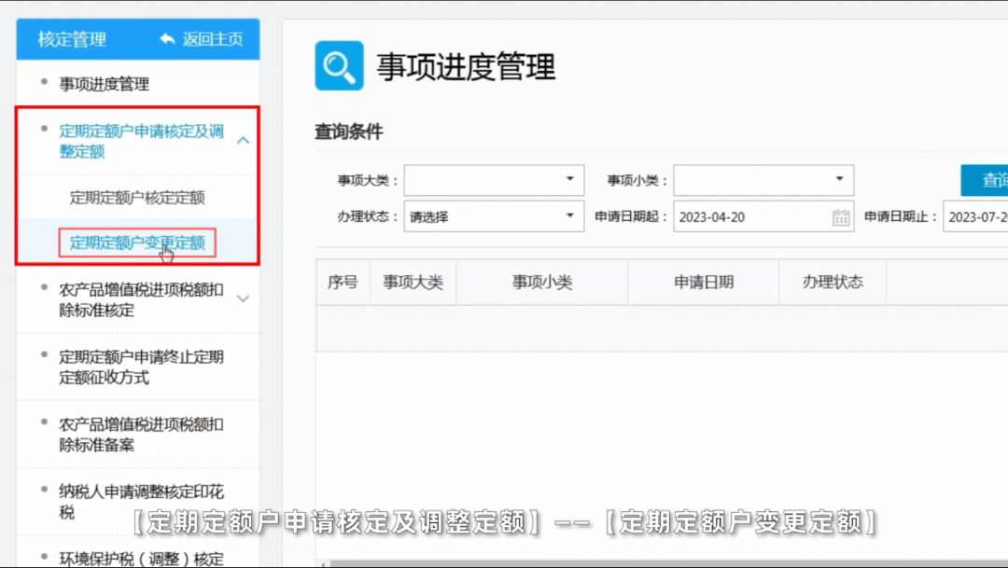The width and height of the screenshot is (1008, 568).
Task: Open the 事项小类 dropdown
Action: point(763,180)
